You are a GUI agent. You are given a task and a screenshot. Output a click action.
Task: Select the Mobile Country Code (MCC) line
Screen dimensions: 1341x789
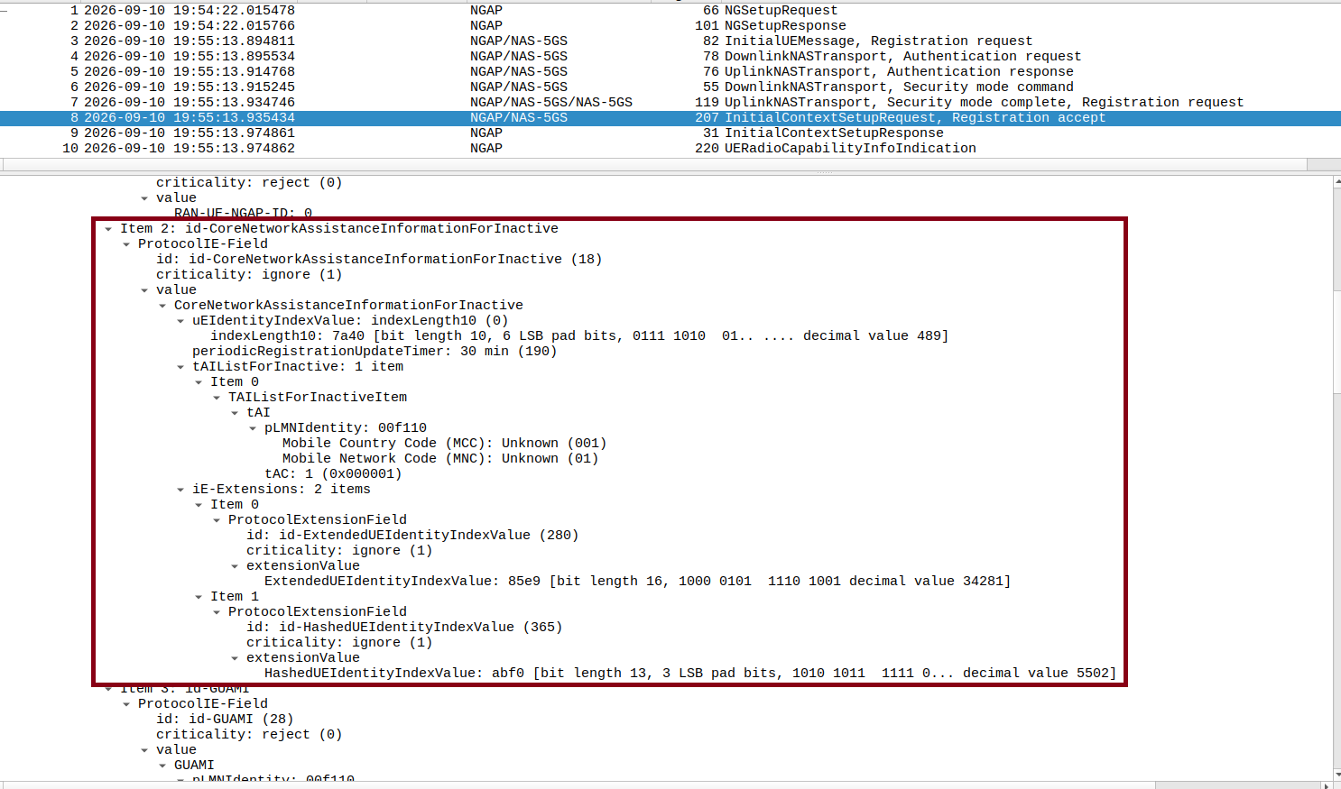444,444
